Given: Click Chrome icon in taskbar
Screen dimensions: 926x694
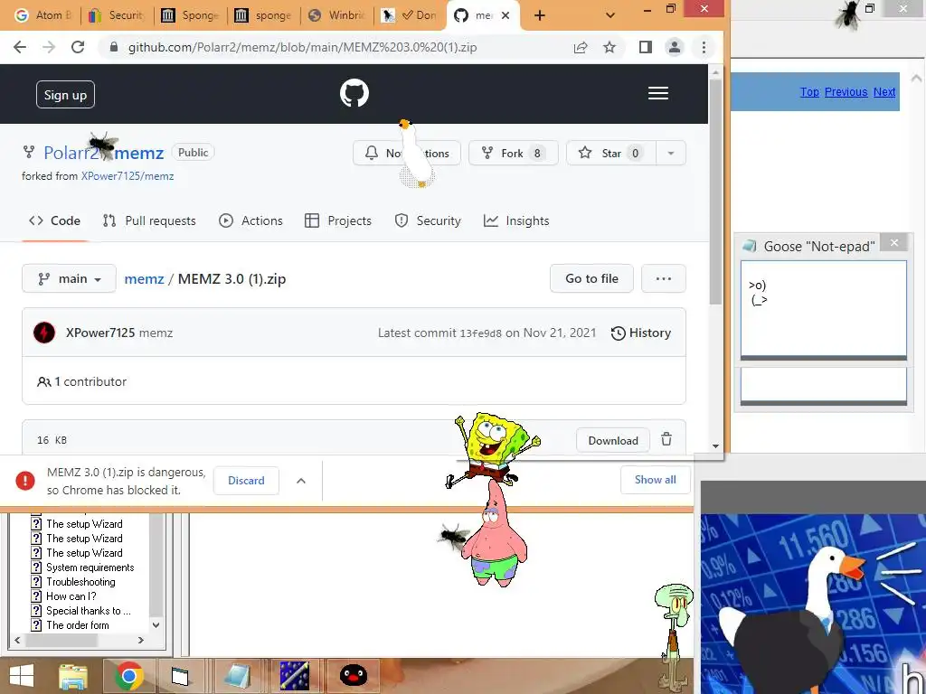Looking at the screenshot, I should 128,676.
